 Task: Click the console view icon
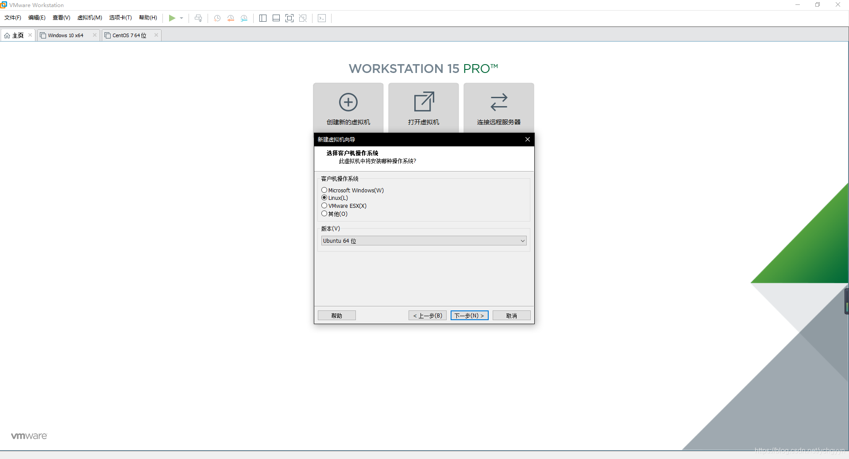pos(322,18)
